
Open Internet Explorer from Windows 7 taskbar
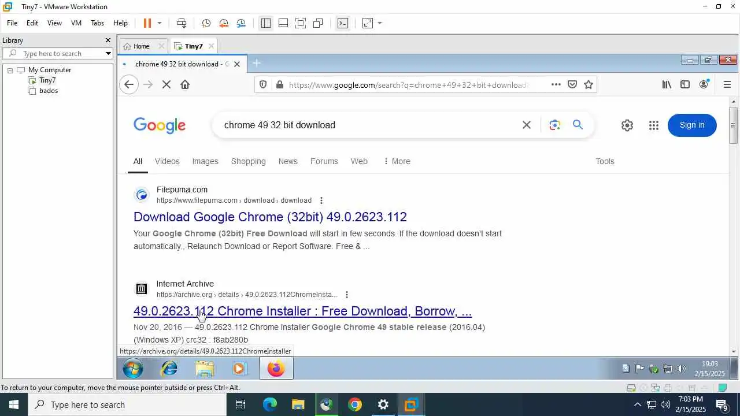click(169, 368)
